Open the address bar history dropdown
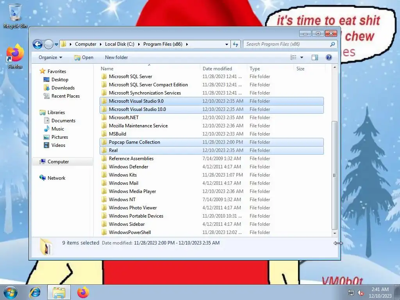400x300 pixels. click(227, 45)
